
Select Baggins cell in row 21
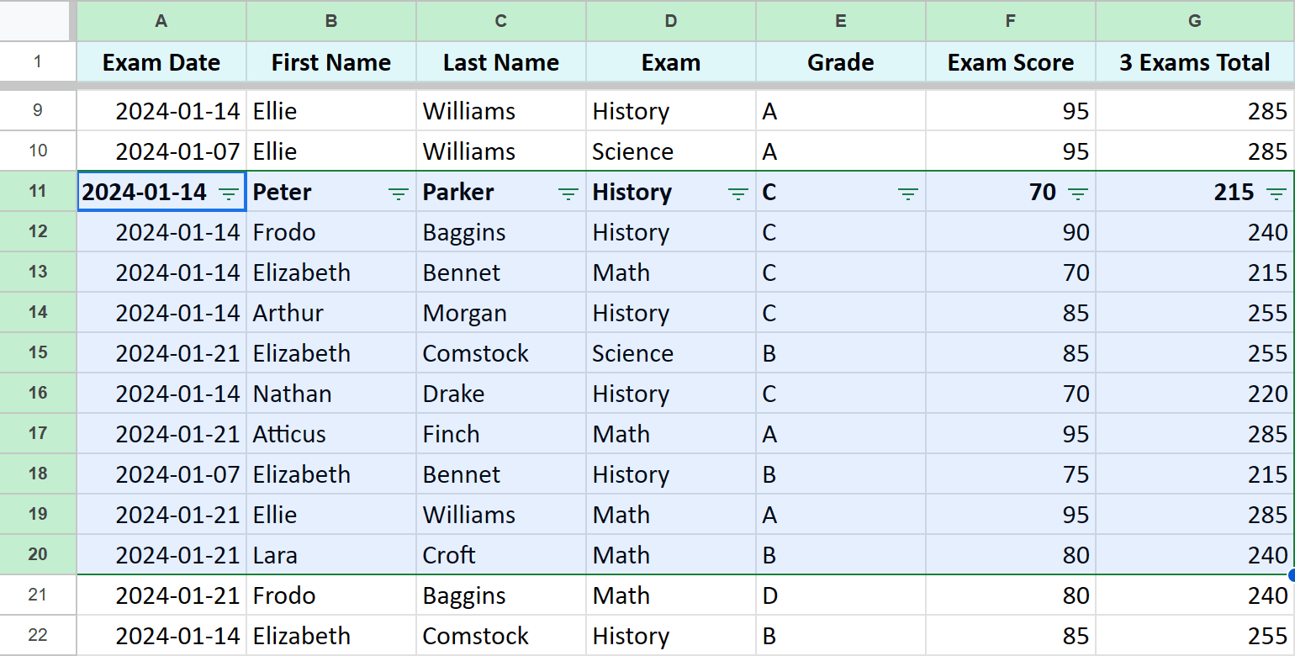(x=501, y=595)
